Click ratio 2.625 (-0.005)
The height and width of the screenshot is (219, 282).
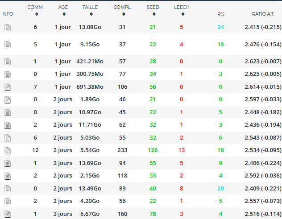(263, 74)
